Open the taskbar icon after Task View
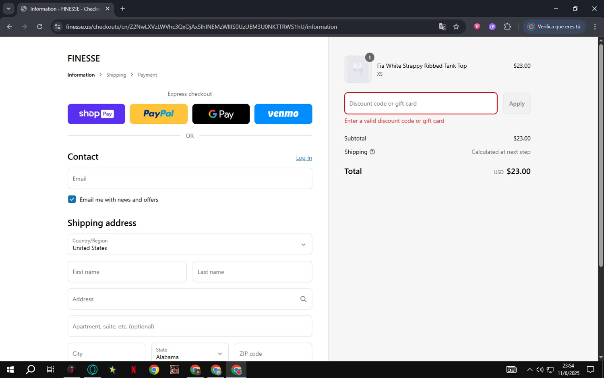Image resolution: width=604 pixels, height=378 pixels. point(72,370)
